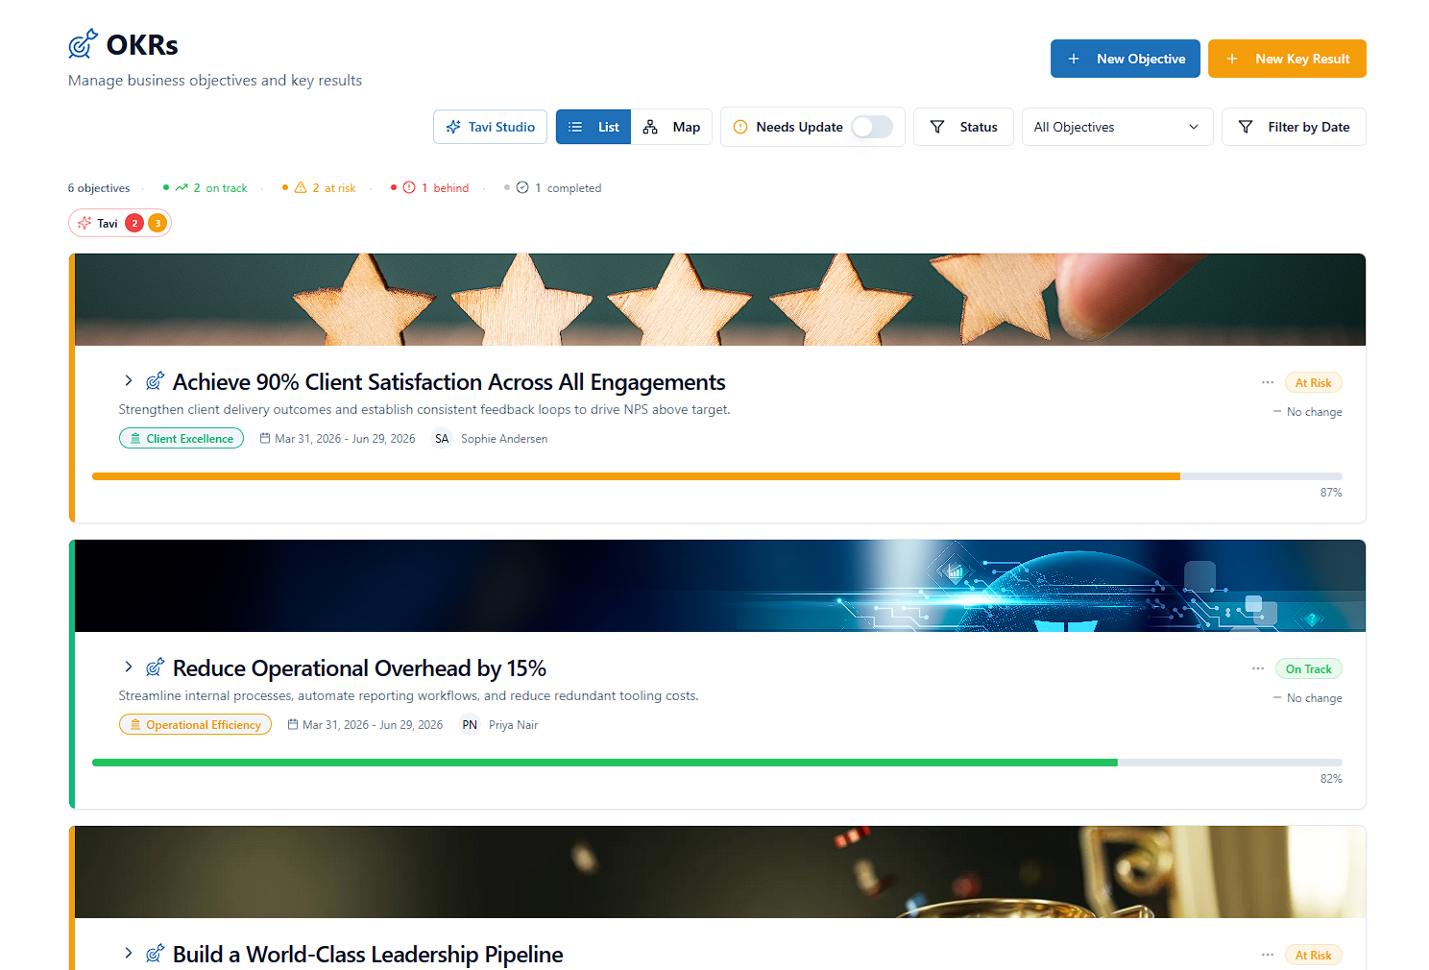Click the objective icon beside Leadership Pipeline title
This screenshot has height=970, width=1429.
click(155, 954)
